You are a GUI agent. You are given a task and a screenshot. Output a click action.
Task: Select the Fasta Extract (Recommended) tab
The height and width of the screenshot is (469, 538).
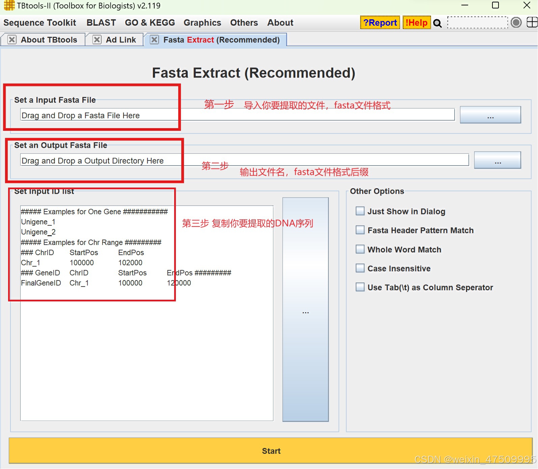click(221, 40)
